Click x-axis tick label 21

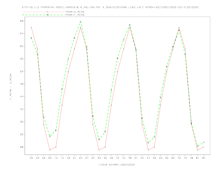point(74,158)
